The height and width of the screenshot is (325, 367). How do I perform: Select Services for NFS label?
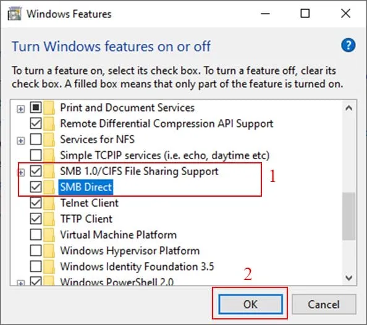tap(98, 139)
